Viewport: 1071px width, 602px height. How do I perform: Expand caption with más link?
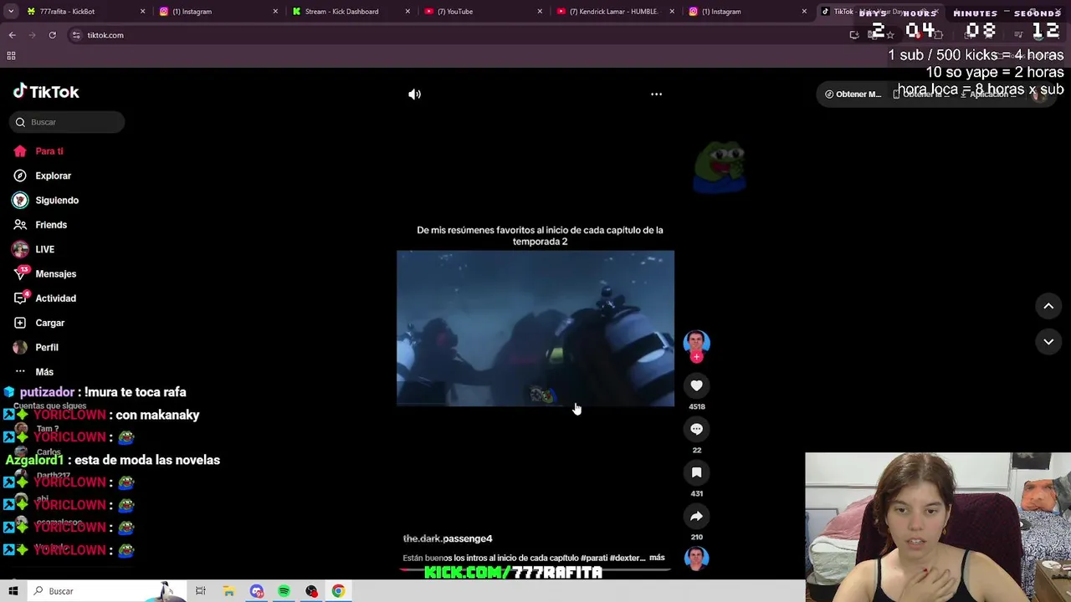(x=657, y=558)
